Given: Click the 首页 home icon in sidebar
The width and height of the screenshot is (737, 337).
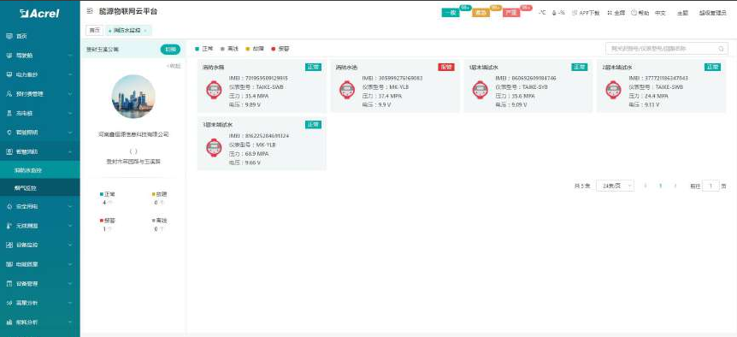Looking at the screenshot, I should pyautogui.click(x=9, y=36).
